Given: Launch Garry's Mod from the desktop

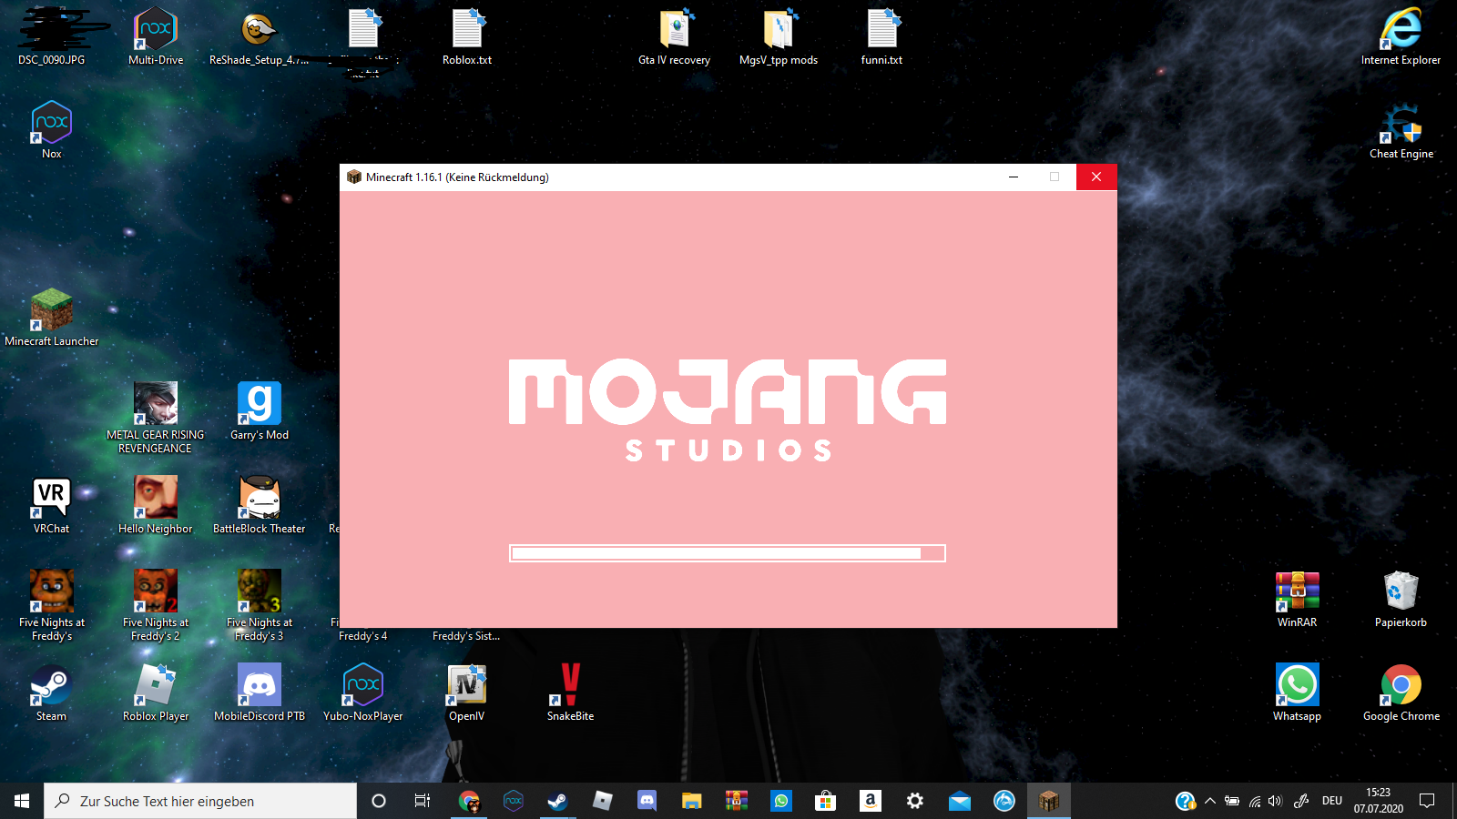Looking at the screenshot, I should (x=260, y=403).
